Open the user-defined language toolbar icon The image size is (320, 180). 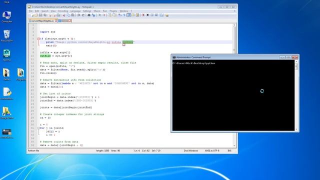(133, 15)
